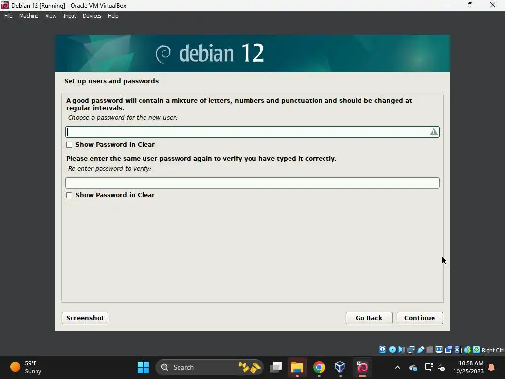Screen dimensions: 505x379
Task: Click the recording indicator icon
Action: [x=448, y=350]
